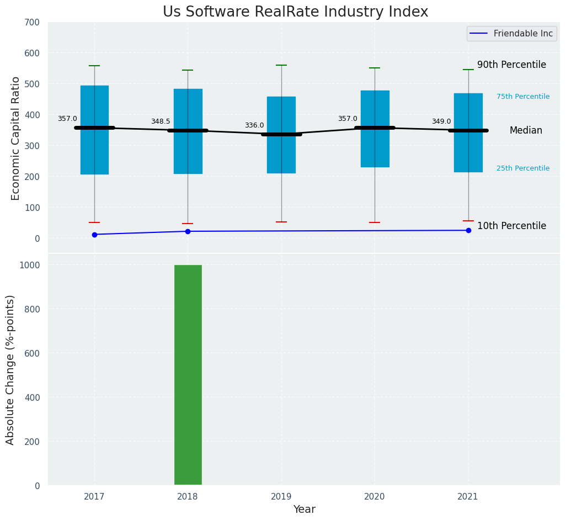Select the green 2018 absolute change bar

point(188,375)
